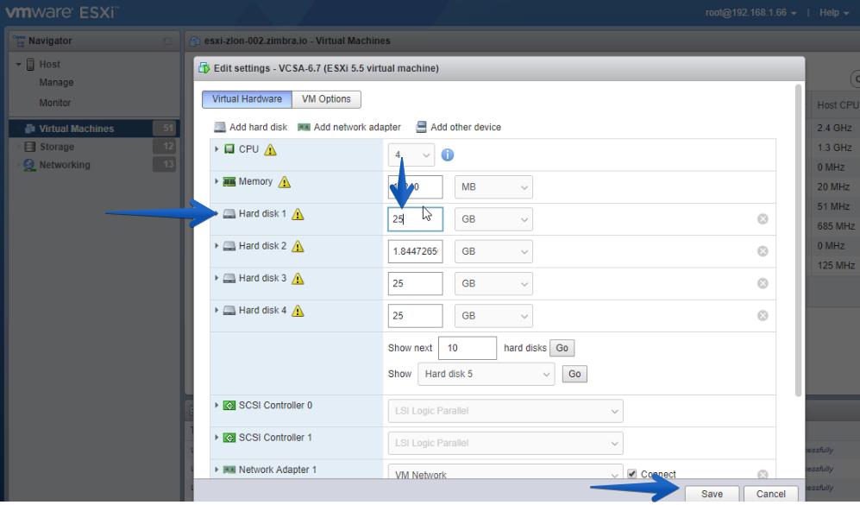
Task: Select Storage in the Navigator
Action: (x=56, y=147)
